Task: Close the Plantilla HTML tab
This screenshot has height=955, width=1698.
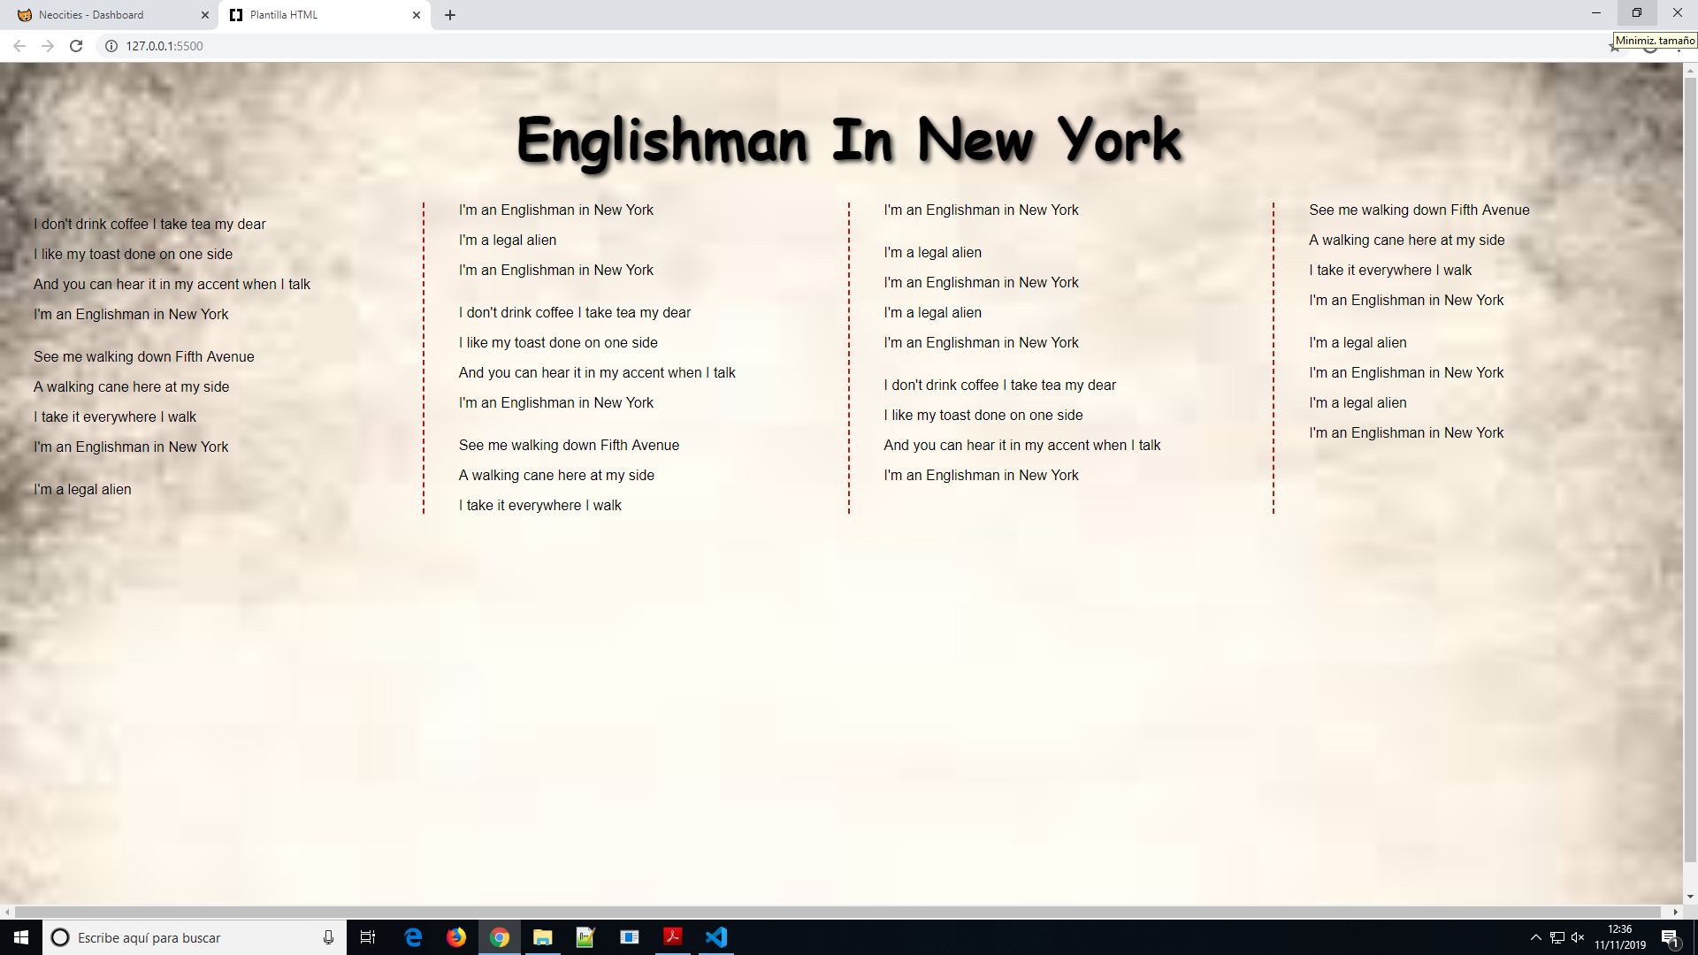Action: [417, 15]
